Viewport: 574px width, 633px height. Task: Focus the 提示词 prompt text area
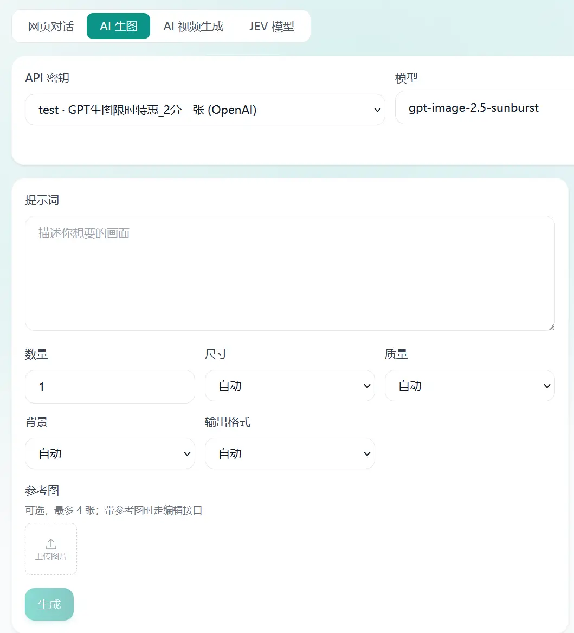pos(289,273)
